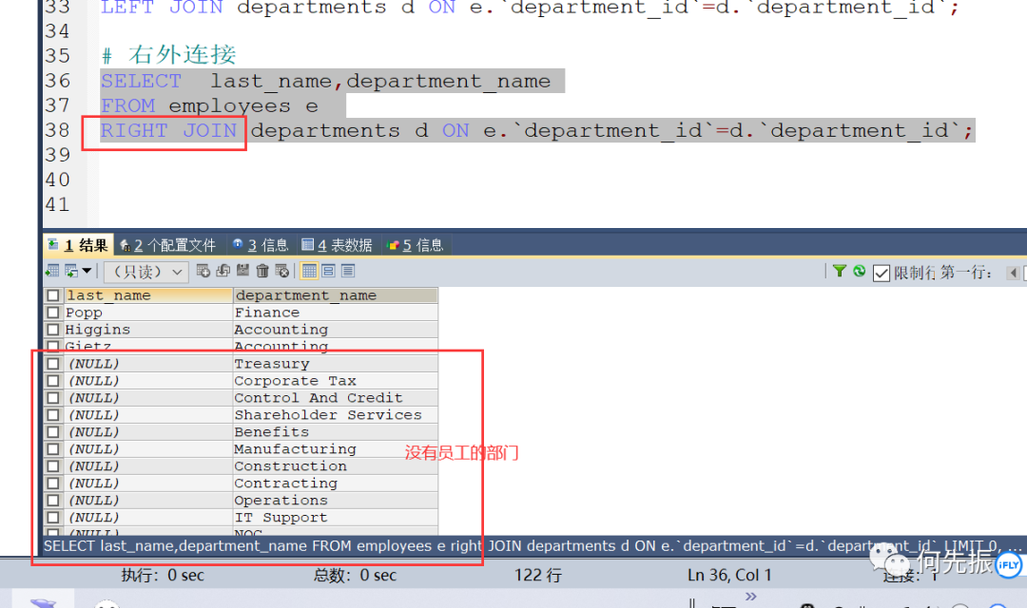Click the SELECT keyword on line 36

point(141,81)
